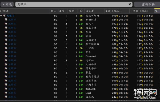Clear the search field with the X icon
Screen dimensions: 160x102
130,4
